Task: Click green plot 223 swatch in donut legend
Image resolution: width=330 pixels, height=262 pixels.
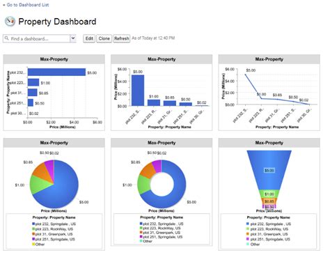Action: pos(141,228)
